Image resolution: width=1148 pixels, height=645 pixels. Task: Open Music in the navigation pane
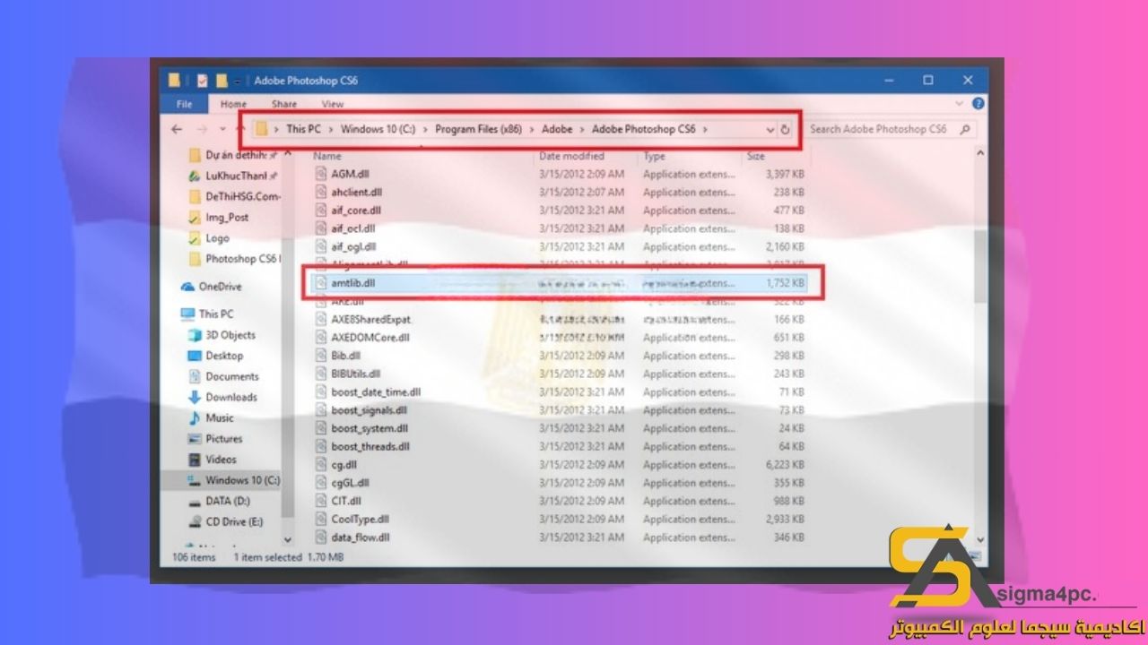coord(212,417)
